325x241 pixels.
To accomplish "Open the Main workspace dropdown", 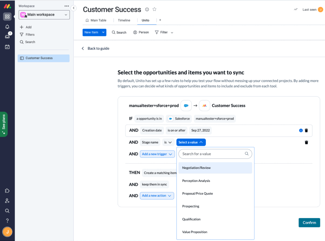I will pos(44,14).
